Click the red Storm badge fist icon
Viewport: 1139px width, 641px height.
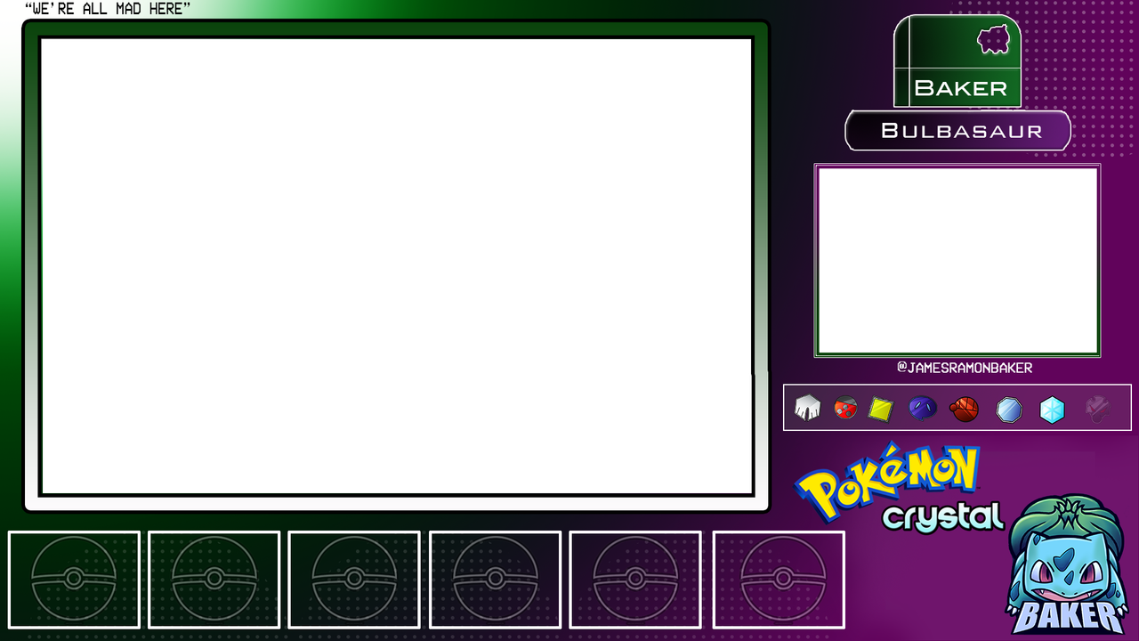[964, 409]
